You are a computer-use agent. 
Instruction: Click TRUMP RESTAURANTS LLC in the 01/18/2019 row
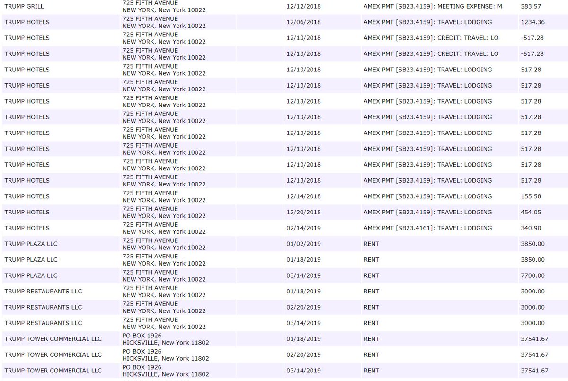(x=43, y=292)
